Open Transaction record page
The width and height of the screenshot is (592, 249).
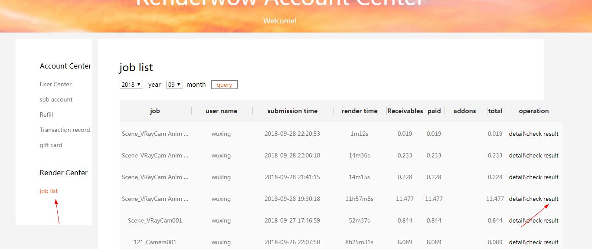pyautogui.click(x=65, y=130)
